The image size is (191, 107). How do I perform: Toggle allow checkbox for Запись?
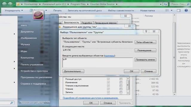108,92
